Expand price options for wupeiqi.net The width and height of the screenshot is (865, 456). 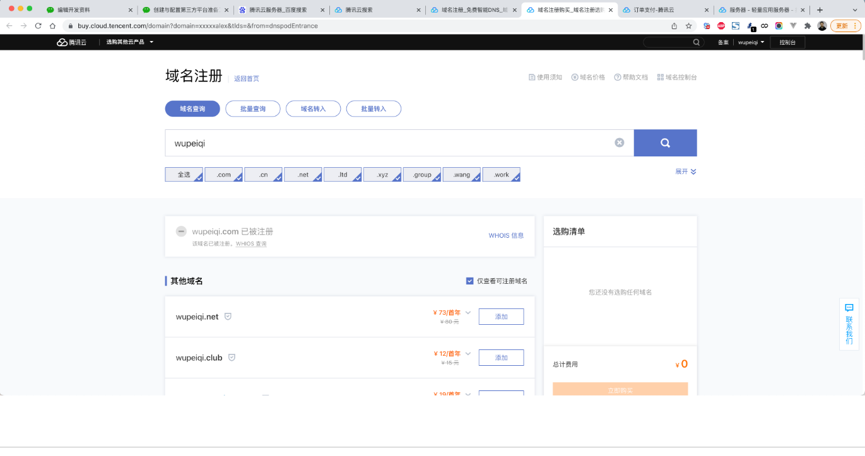tap(468, 313)
